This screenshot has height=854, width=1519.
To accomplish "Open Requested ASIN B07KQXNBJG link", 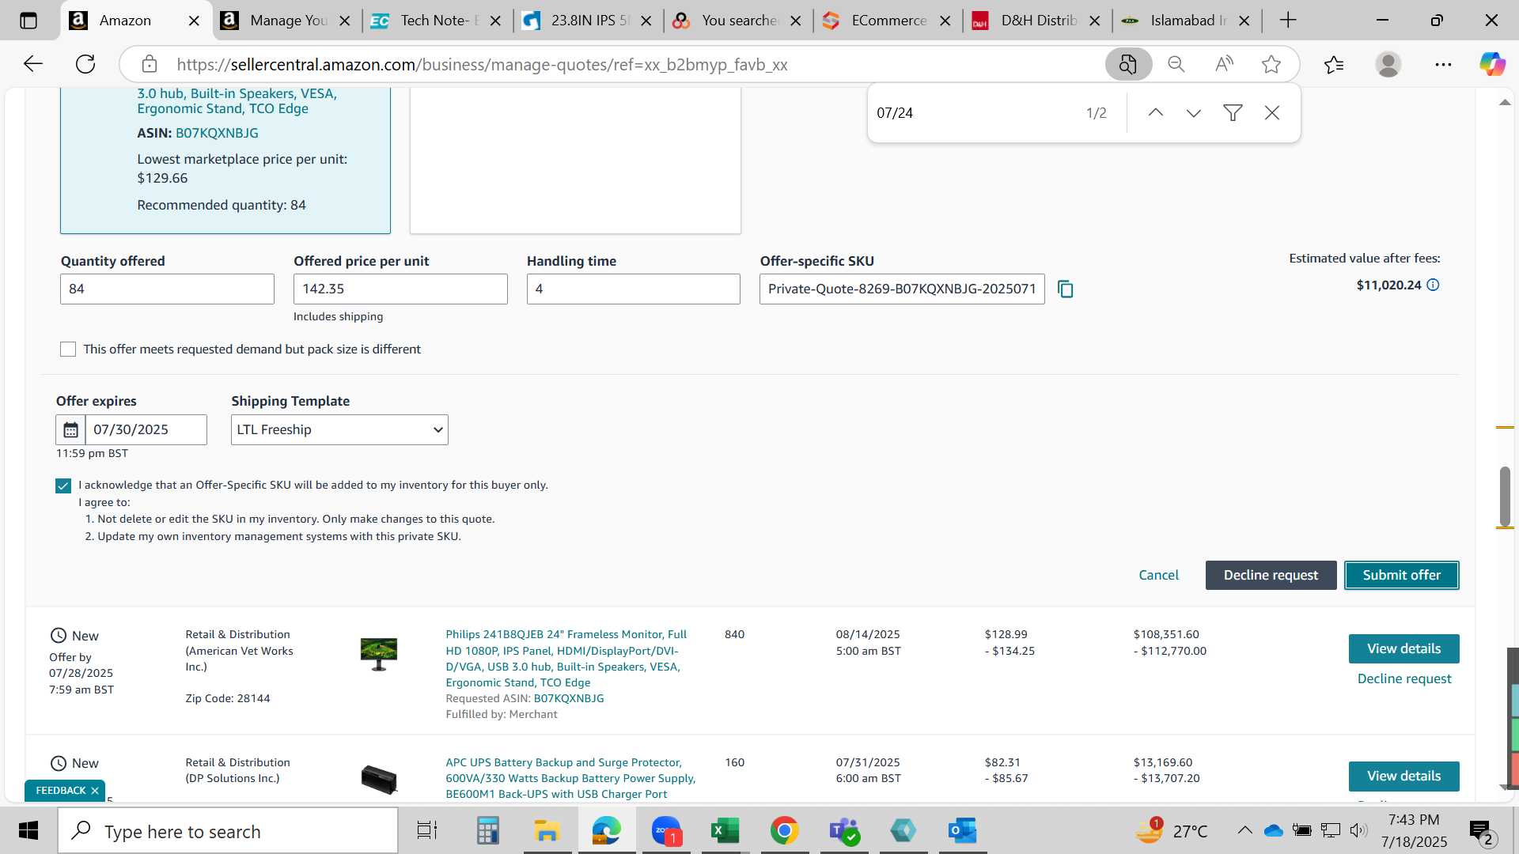I will [x=569, y=699].
